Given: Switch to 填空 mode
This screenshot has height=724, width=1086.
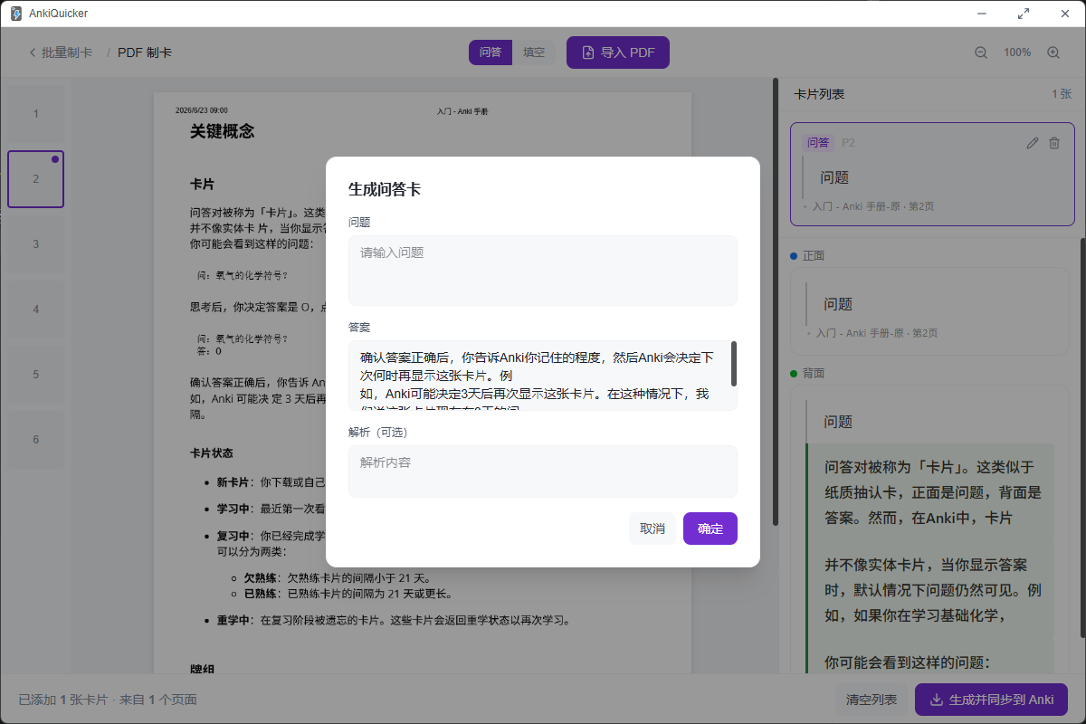Looking at the screenshot, I should (534, 52).
